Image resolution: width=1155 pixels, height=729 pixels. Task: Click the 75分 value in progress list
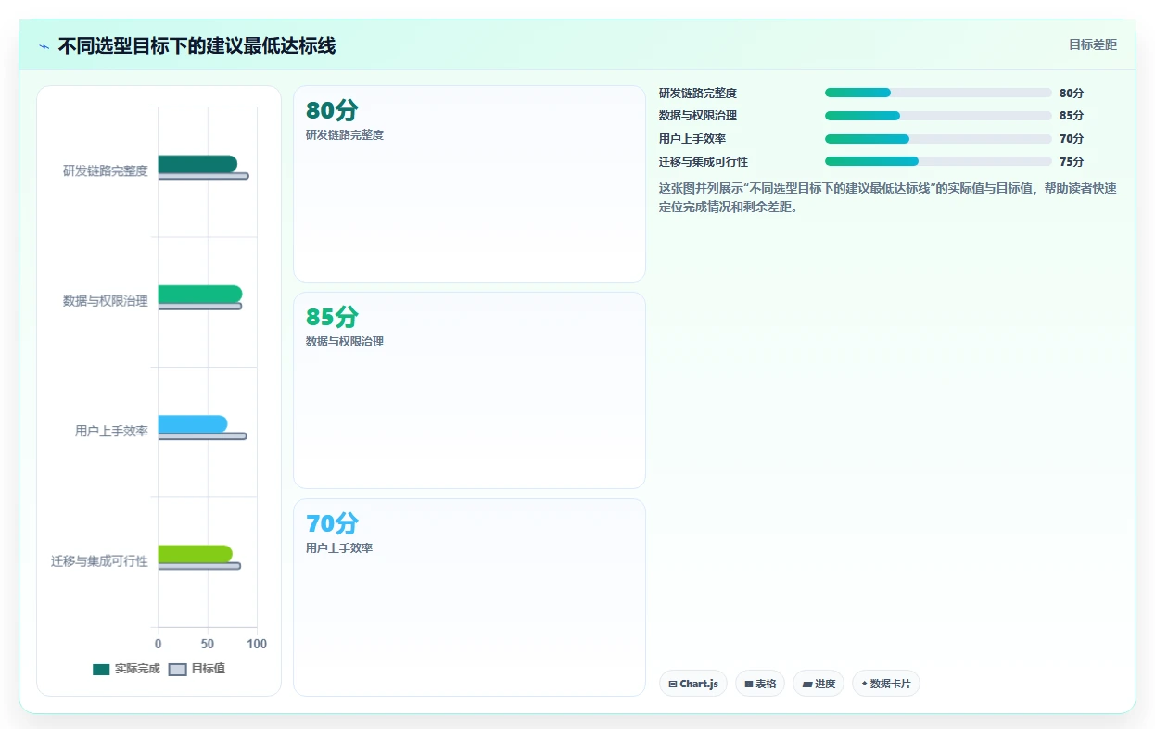point(1072,161)
